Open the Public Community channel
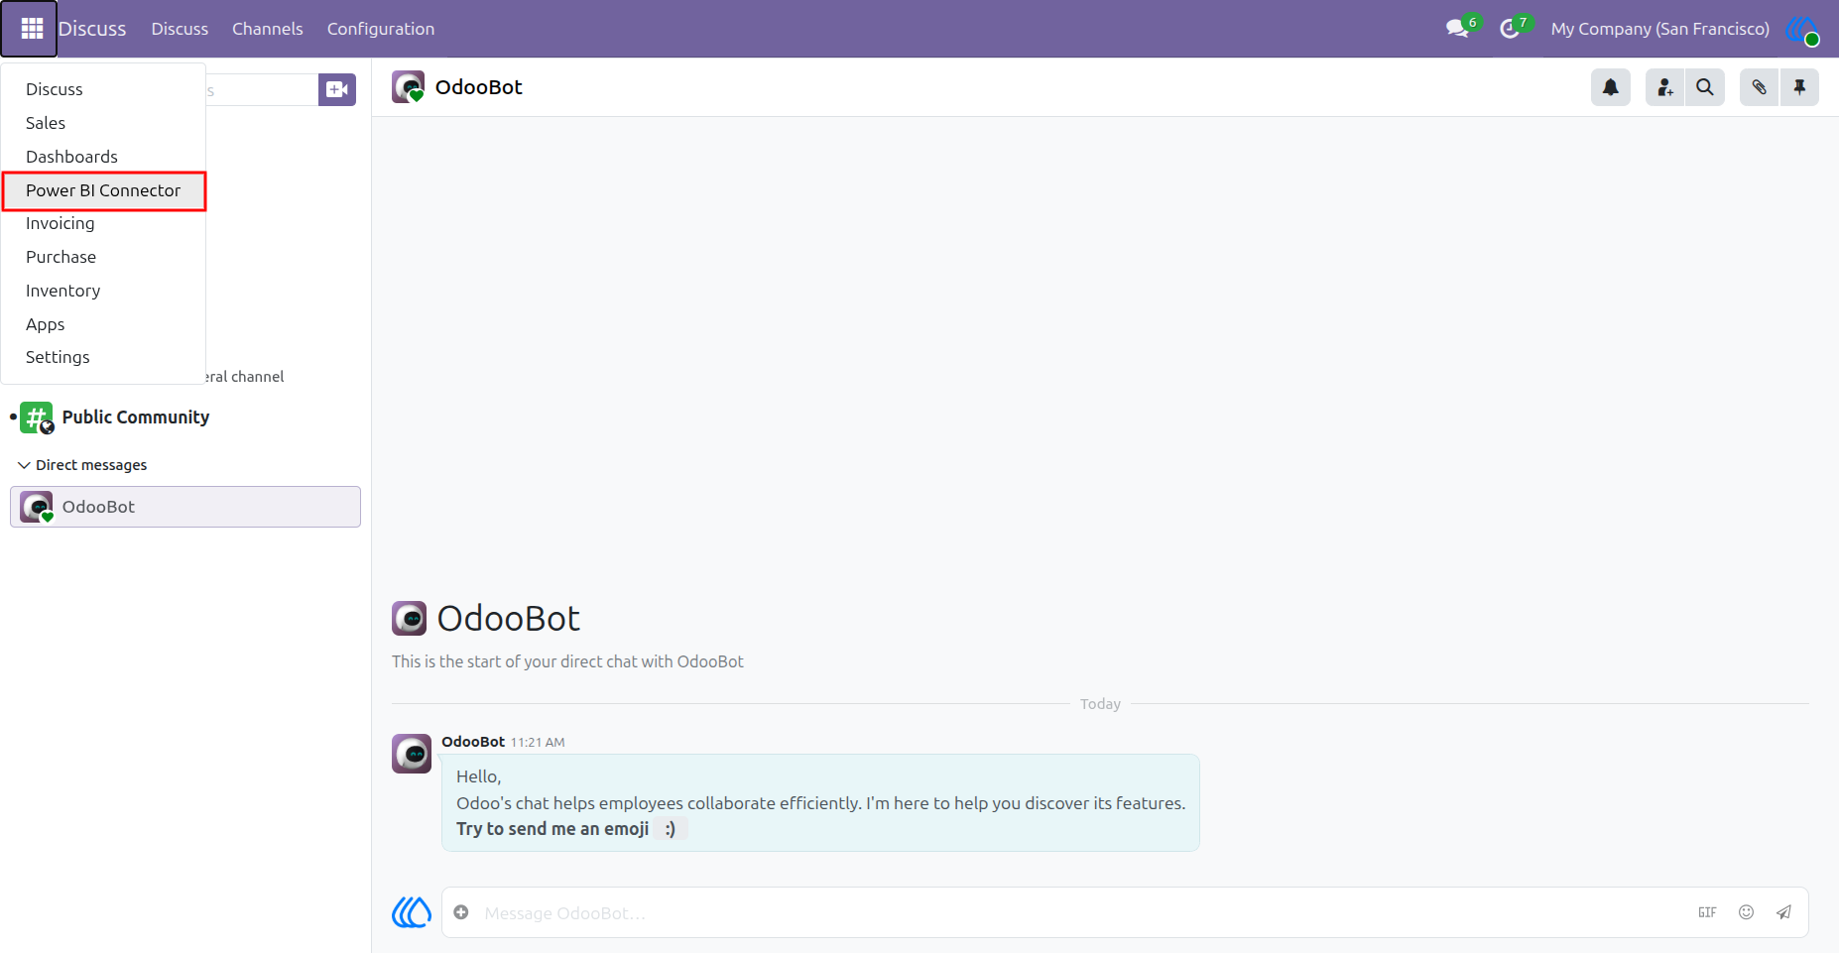 point(136,417)
